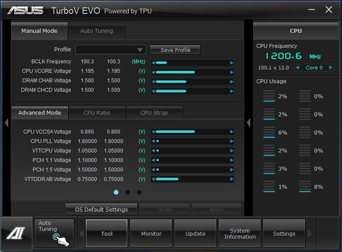Select previous core next to Core 0

pyautogui.click(x=297, y=68)
